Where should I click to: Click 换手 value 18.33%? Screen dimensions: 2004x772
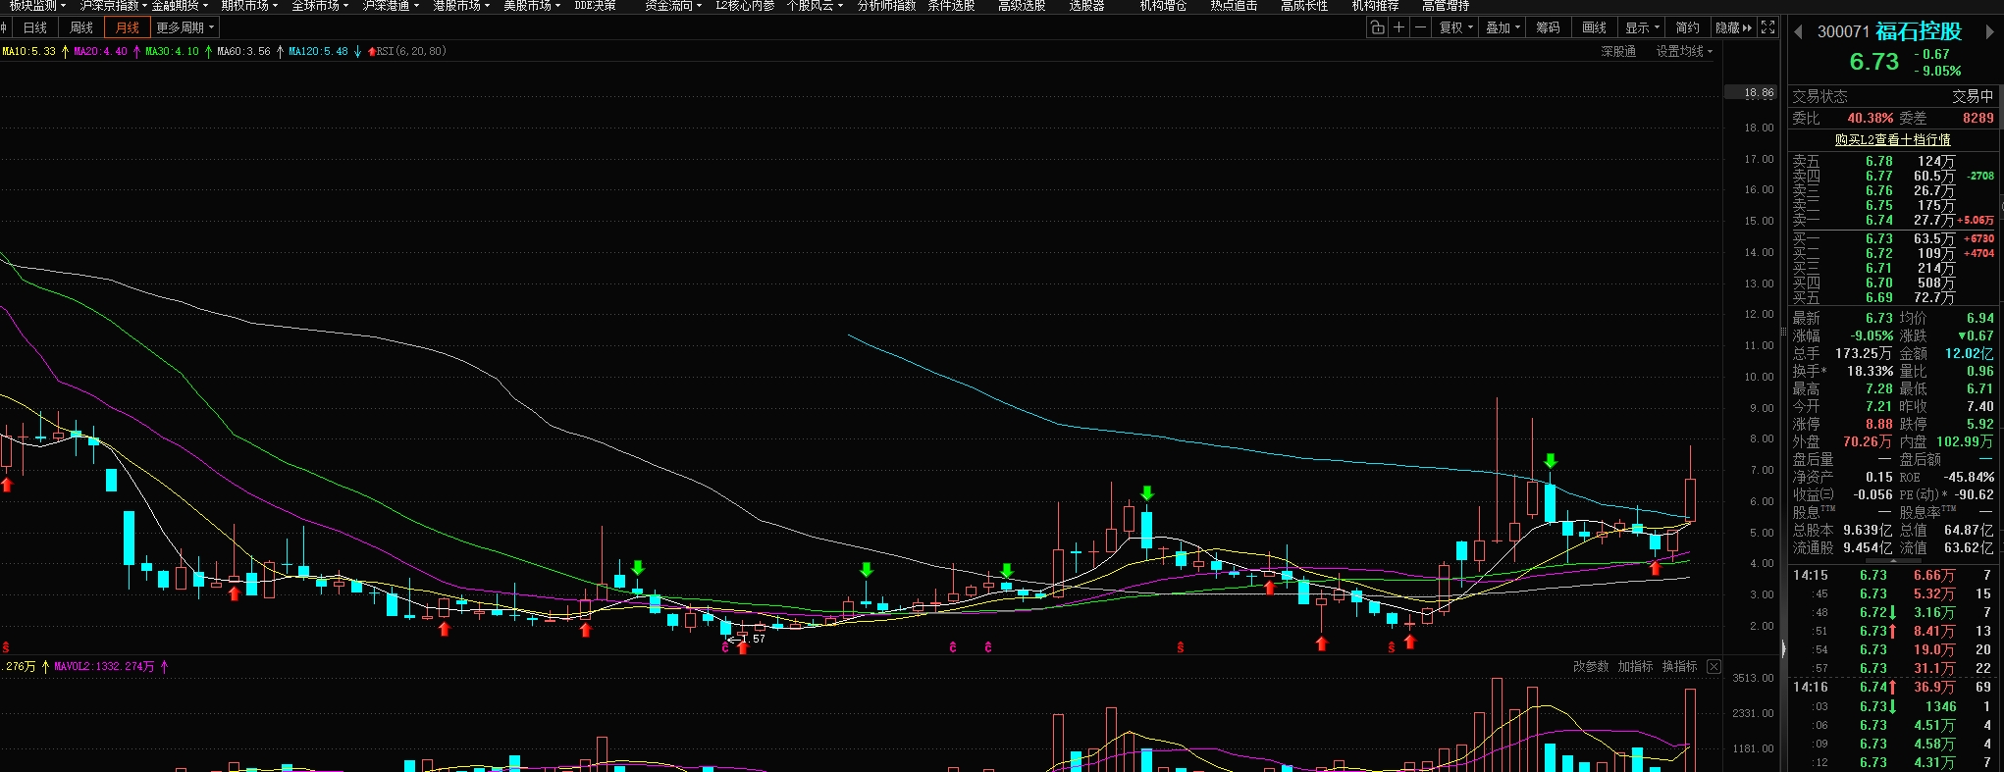click(1872, 372)
